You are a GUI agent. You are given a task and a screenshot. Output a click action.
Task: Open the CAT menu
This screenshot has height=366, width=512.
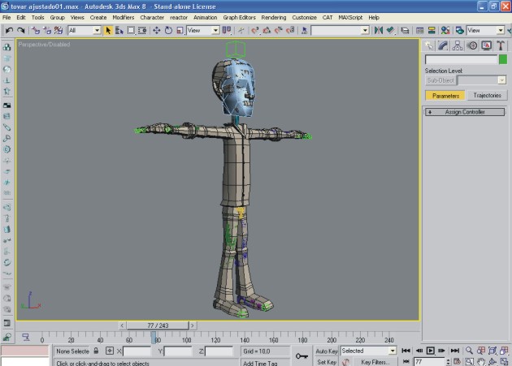tap(328, 17)
